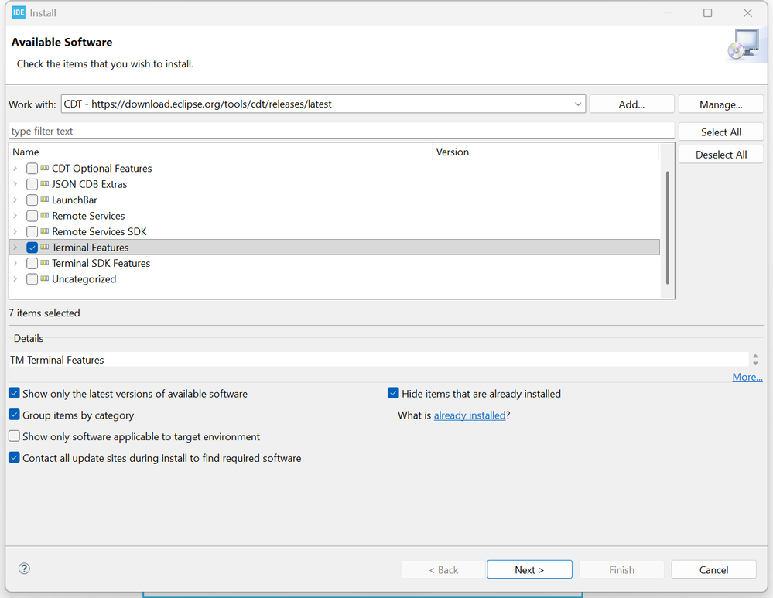This screenshot has width=773, height=598.
Task: Click the filter text input field
Action: pyautogui.click(x=341, y=132)
